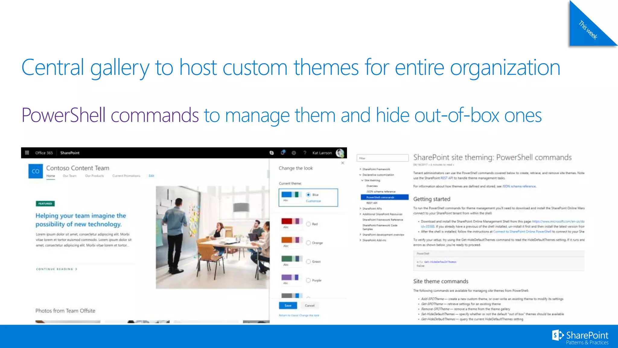Click the Purple theme color swatch
Image resolution: width=618 pixels, height=348 pixels.
[291, 277]
